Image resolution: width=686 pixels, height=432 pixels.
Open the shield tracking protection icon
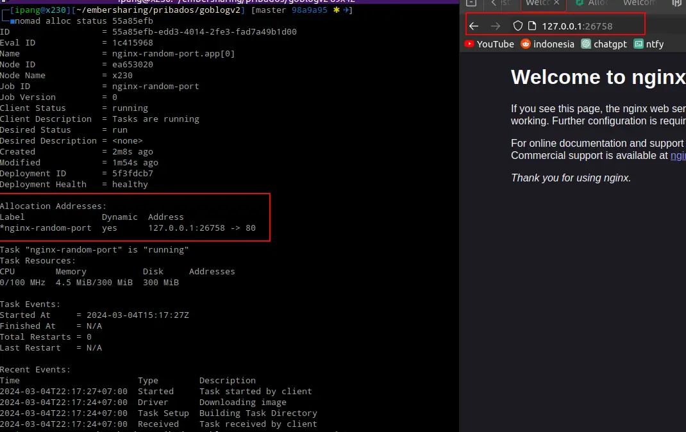(x=517, y=26)
